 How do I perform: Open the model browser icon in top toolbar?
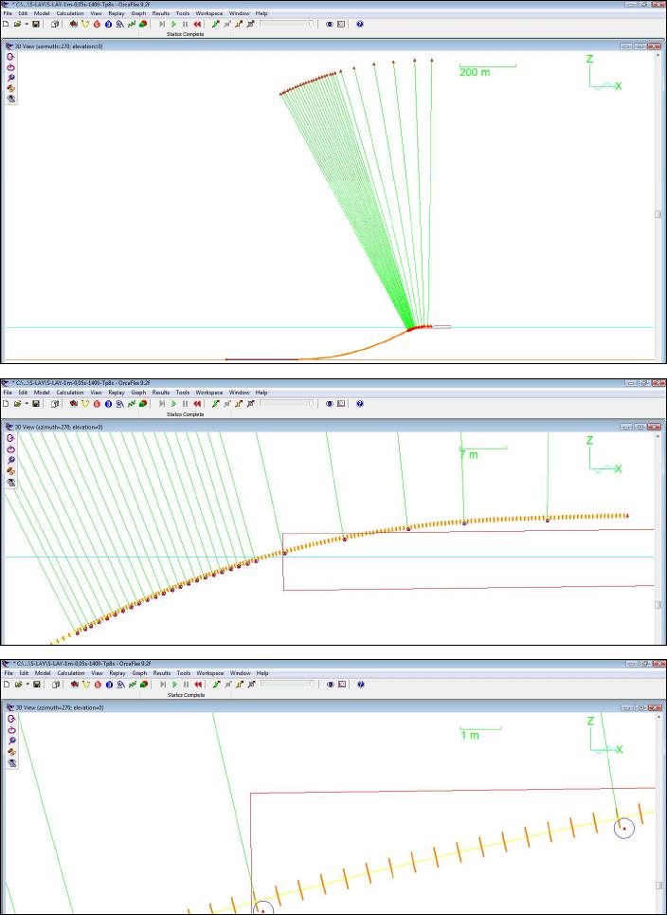[x=55, y=24]
